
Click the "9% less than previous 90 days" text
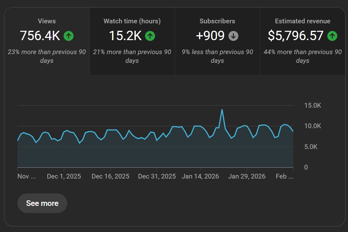click(x=217, y=56)
